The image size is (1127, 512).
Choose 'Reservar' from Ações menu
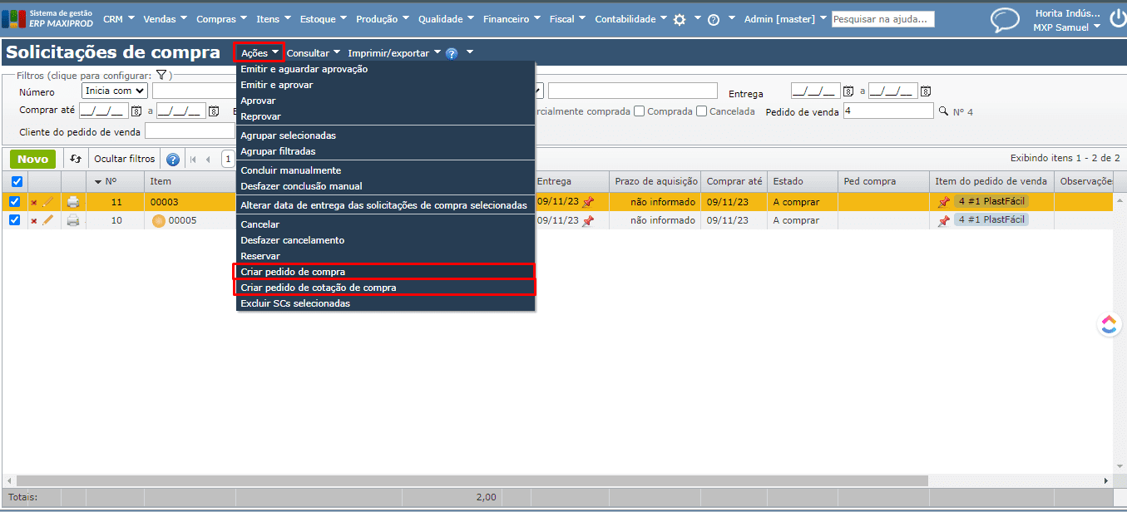click(x=385, y=256)
